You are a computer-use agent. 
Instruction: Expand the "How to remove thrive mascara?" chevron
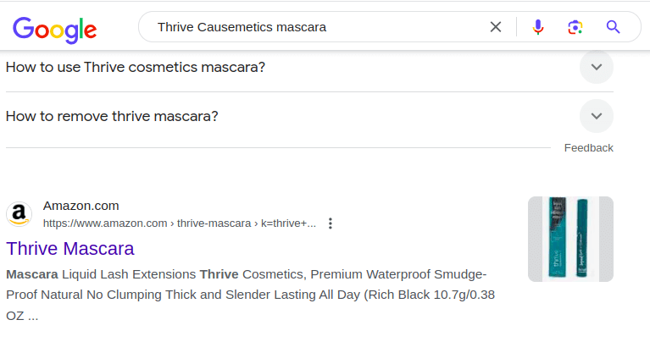click(x=597, y=116)
